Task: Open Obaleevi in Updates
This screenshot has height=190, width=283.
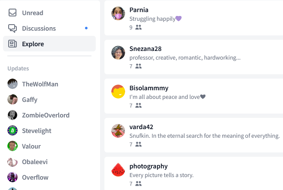Action: [28, 161]
